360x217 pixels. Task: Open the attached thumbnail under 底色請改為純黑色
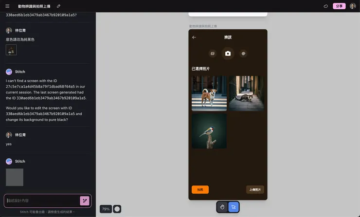pyautogui.click(x=11, y=50)
